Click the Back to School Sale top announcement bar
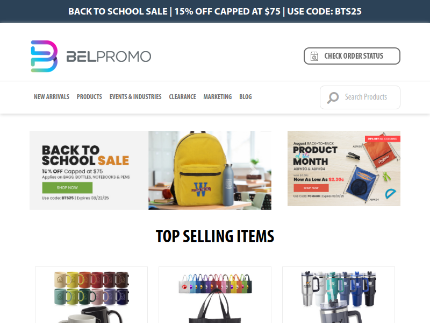Screen dimensions: 430x323 [215, 11]
